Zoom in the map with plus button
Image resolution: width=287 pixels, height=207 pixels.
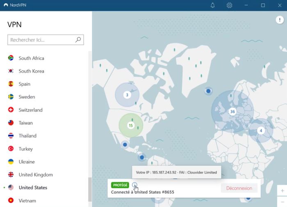282,191
